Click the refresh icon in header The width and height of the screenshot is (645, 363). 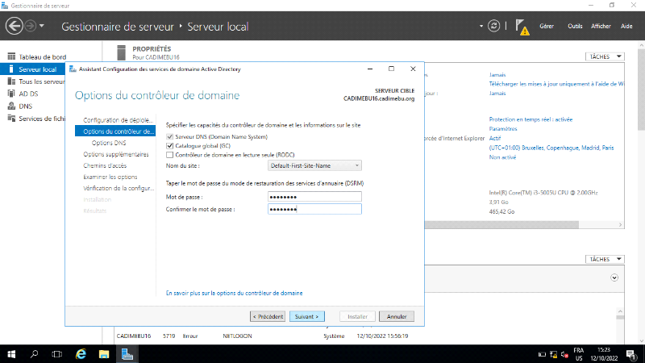[x=494, y=26]
